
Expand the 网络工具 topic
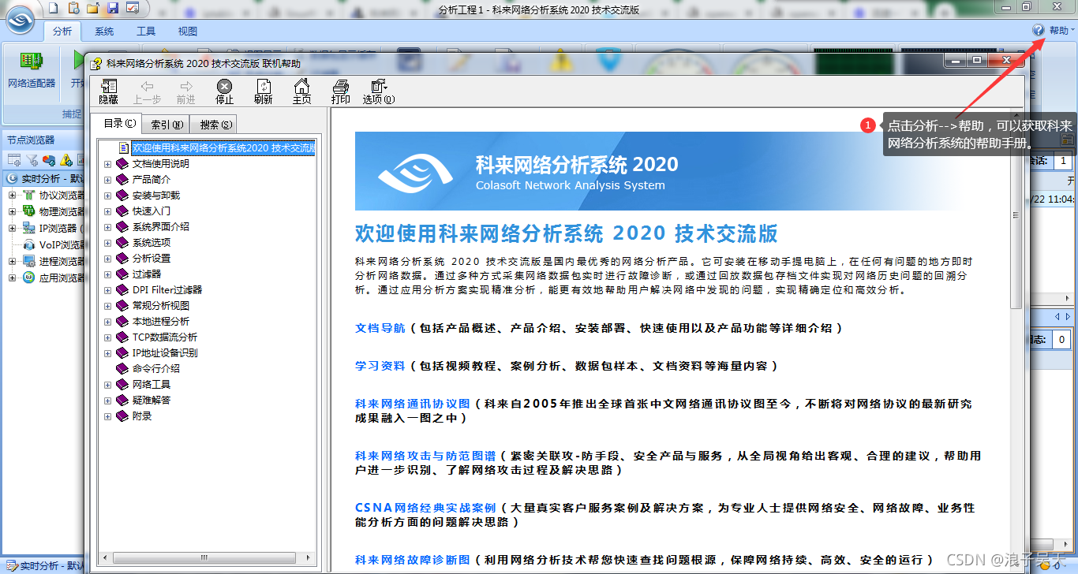(x=107, y=385)
